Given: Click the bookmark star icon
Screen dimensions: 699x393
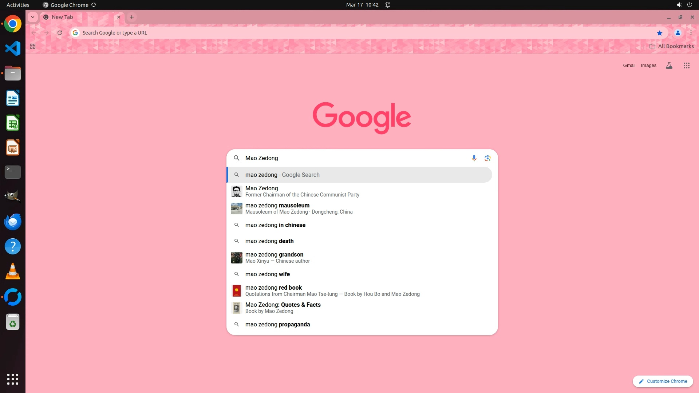Looking at the screenshot, I should [x=659, y=33].
